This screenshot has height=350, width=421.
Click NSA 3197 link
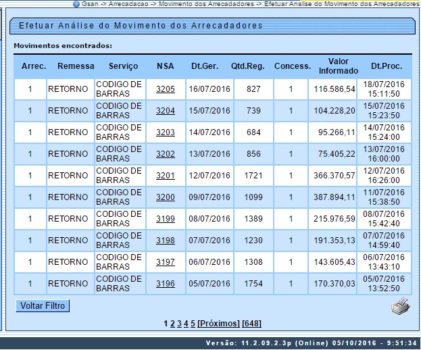165,262
